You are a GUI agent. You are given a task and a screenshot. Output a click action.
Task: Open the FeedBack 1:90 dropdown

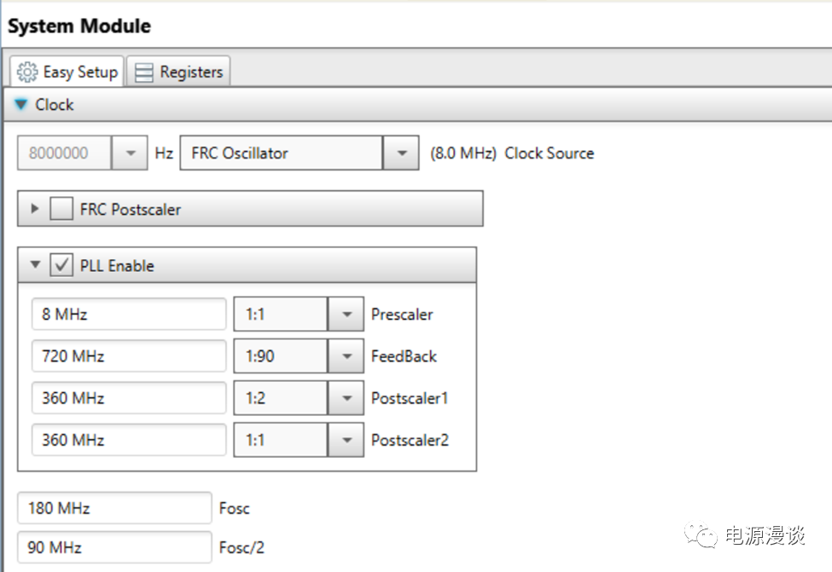point(346,356)
